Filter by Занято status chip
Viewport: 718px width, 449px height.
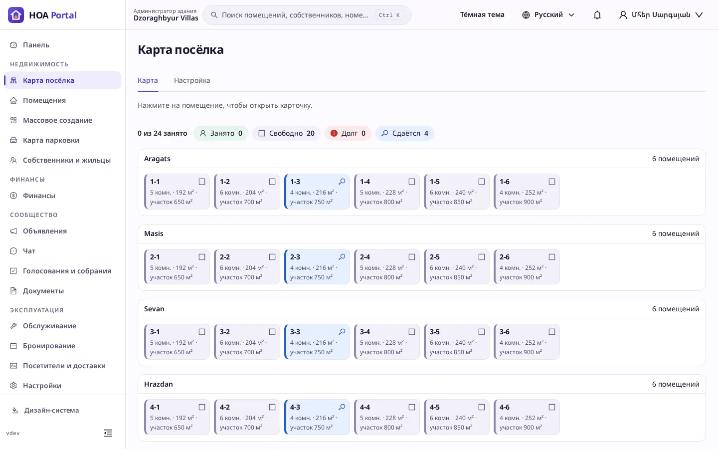pyautogui.click(x=221, y=133)
